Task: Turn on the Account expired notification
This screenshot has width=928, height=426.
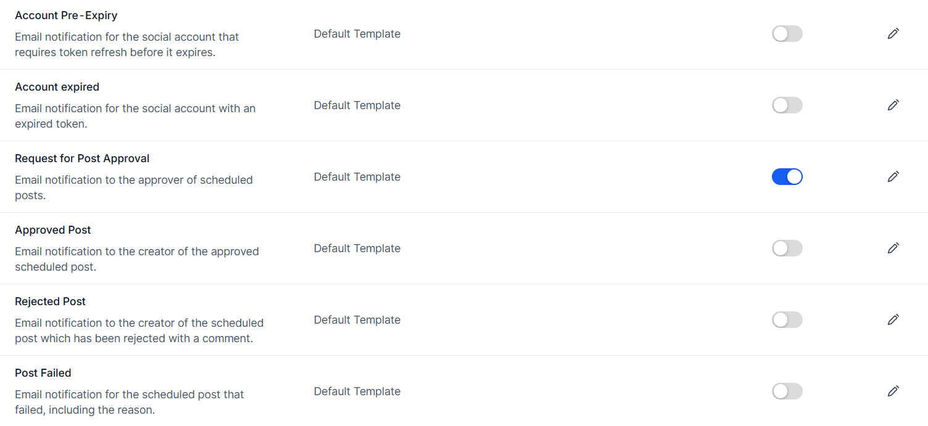Action: point(787,105)
